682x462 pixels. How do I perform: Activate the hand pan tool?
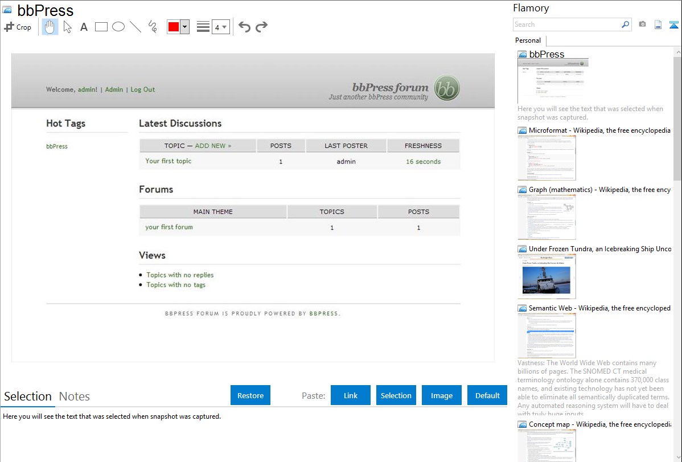[50, 27]
